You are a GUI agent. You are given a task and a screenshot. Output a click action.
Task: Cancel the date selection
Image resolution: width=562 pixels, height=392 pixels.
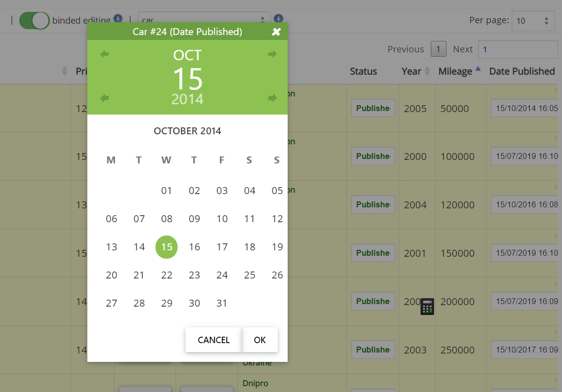coord(214,340)
